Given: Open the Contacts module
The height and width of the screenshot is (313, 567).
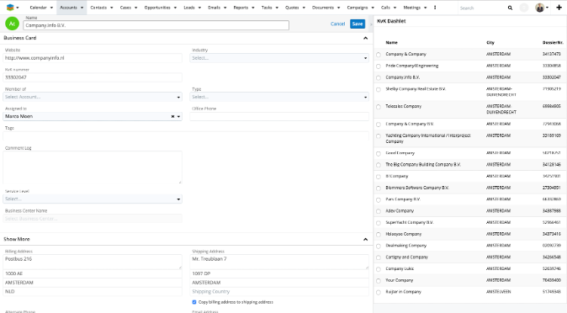Looking at the screenshot, I should pos(98,8).
